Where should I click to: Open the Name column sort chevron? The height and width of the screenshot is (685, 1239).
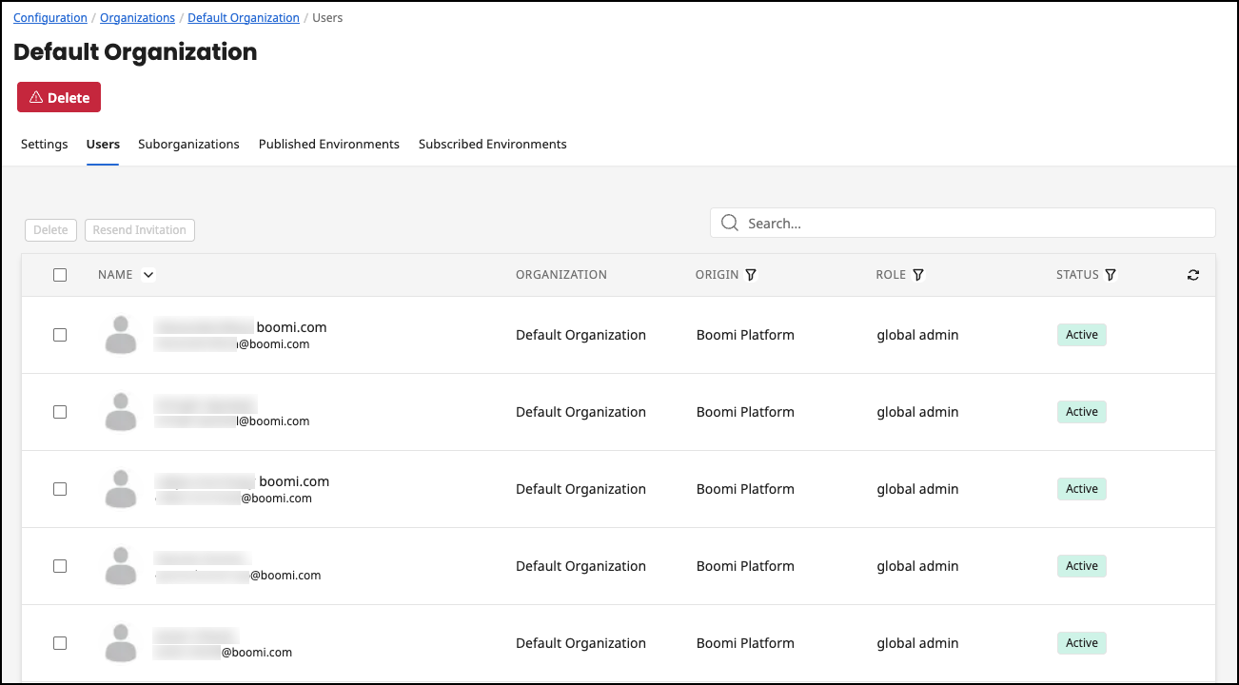[148, 274]
